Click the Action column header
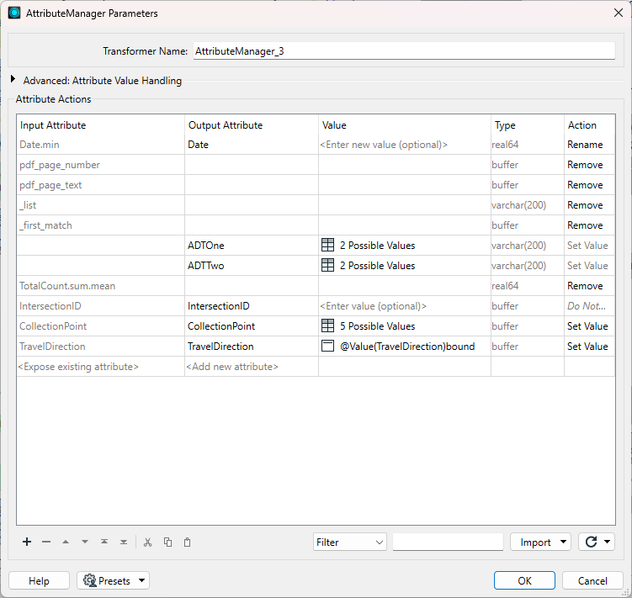Screen dimensions: 632x598 [590, 125]
